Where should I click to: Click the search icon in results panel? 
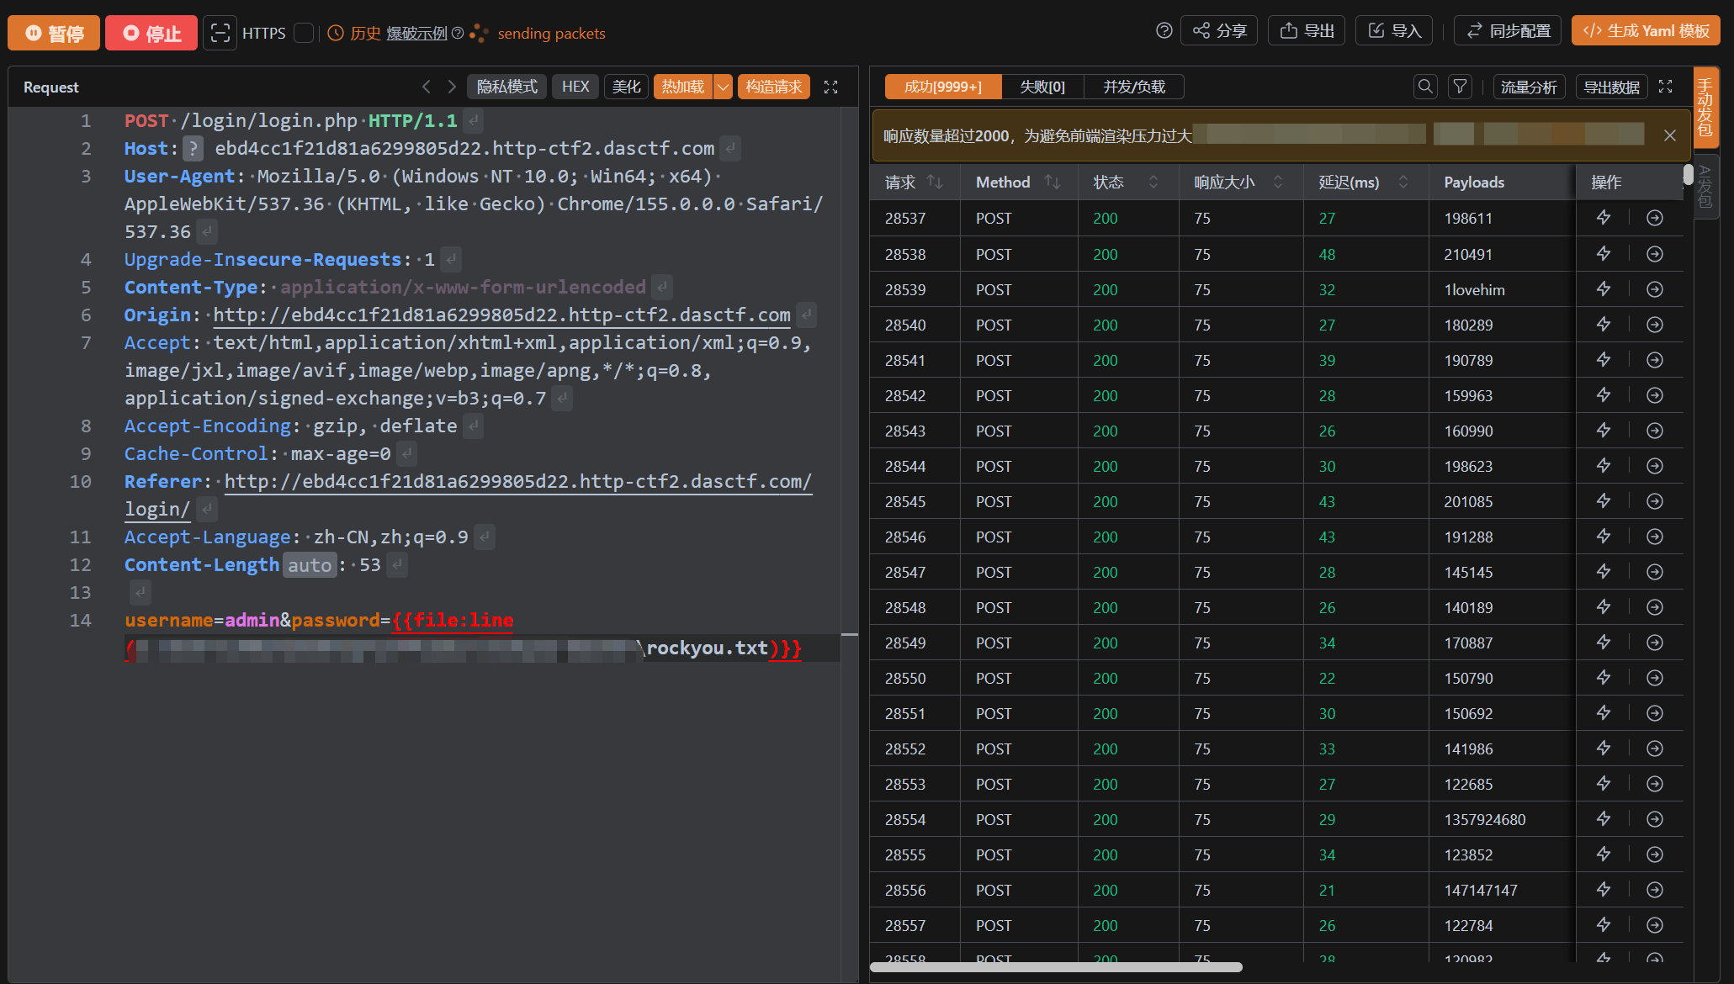tap(1425, 87)
